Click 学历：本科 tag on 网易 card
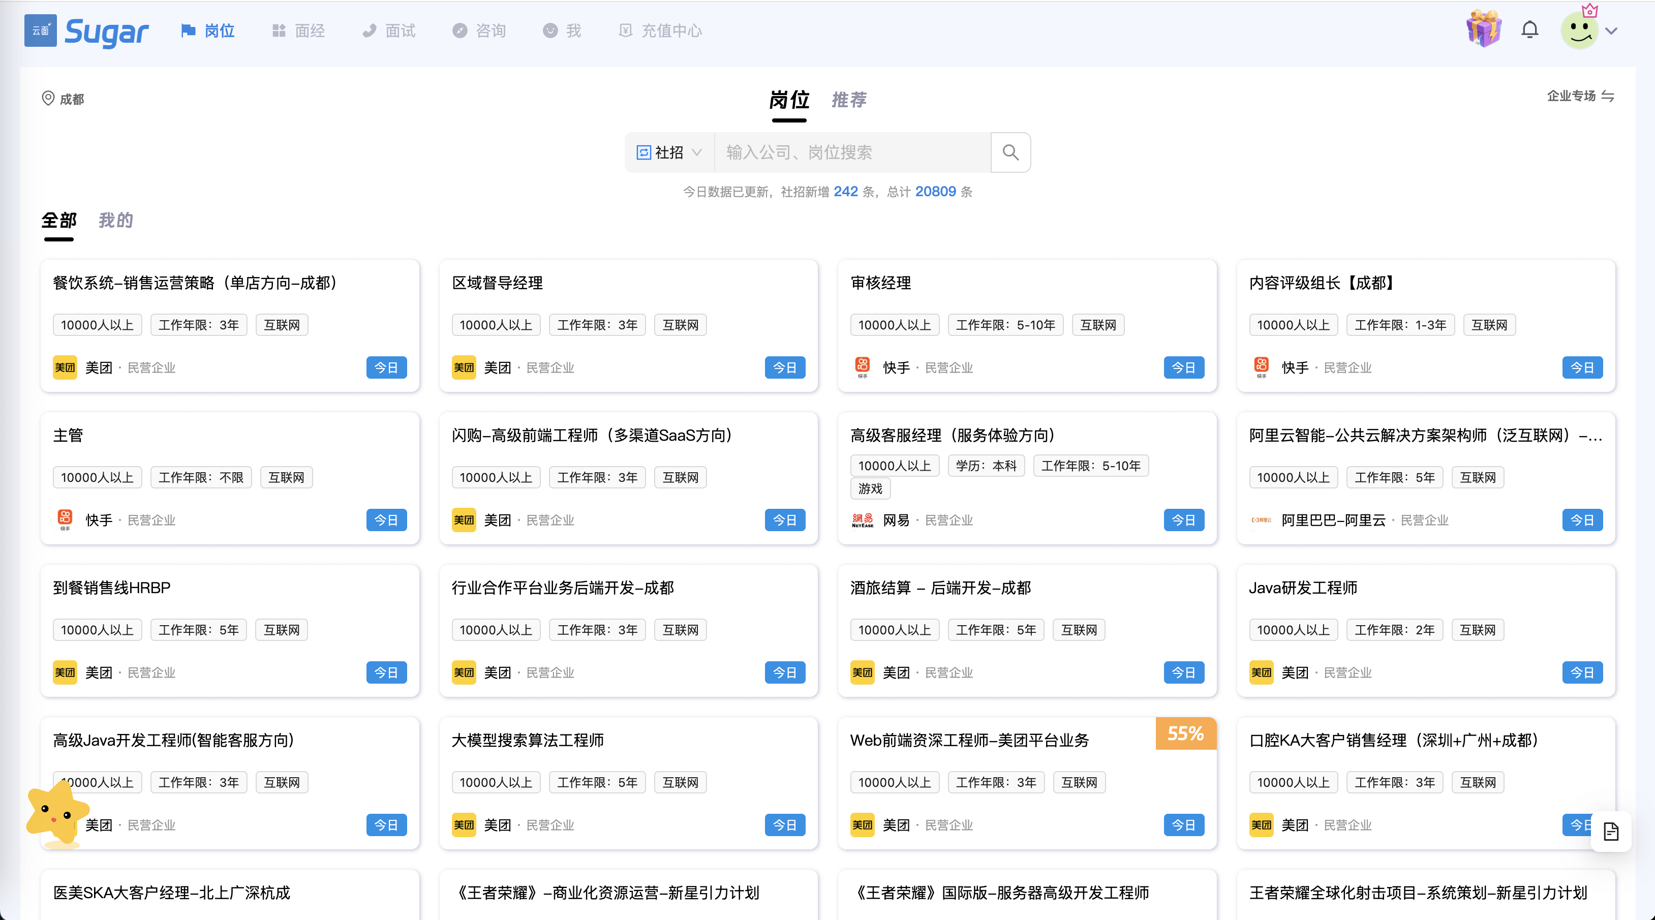 pos(986,465)
